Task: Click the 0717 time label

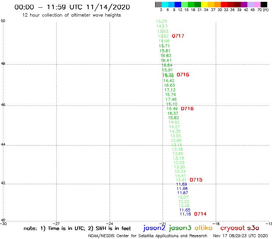Action: click(178, 36)
